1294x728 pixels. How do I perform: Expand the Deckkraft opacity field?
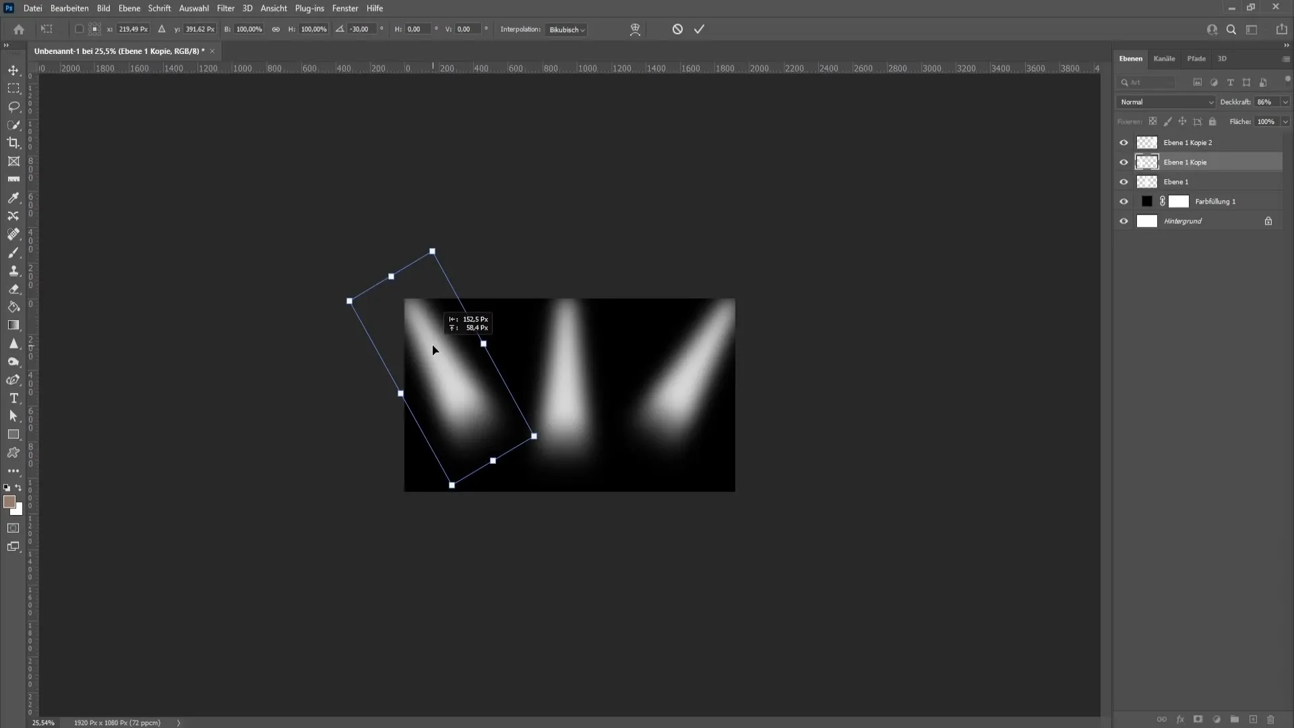point(1285,101)
